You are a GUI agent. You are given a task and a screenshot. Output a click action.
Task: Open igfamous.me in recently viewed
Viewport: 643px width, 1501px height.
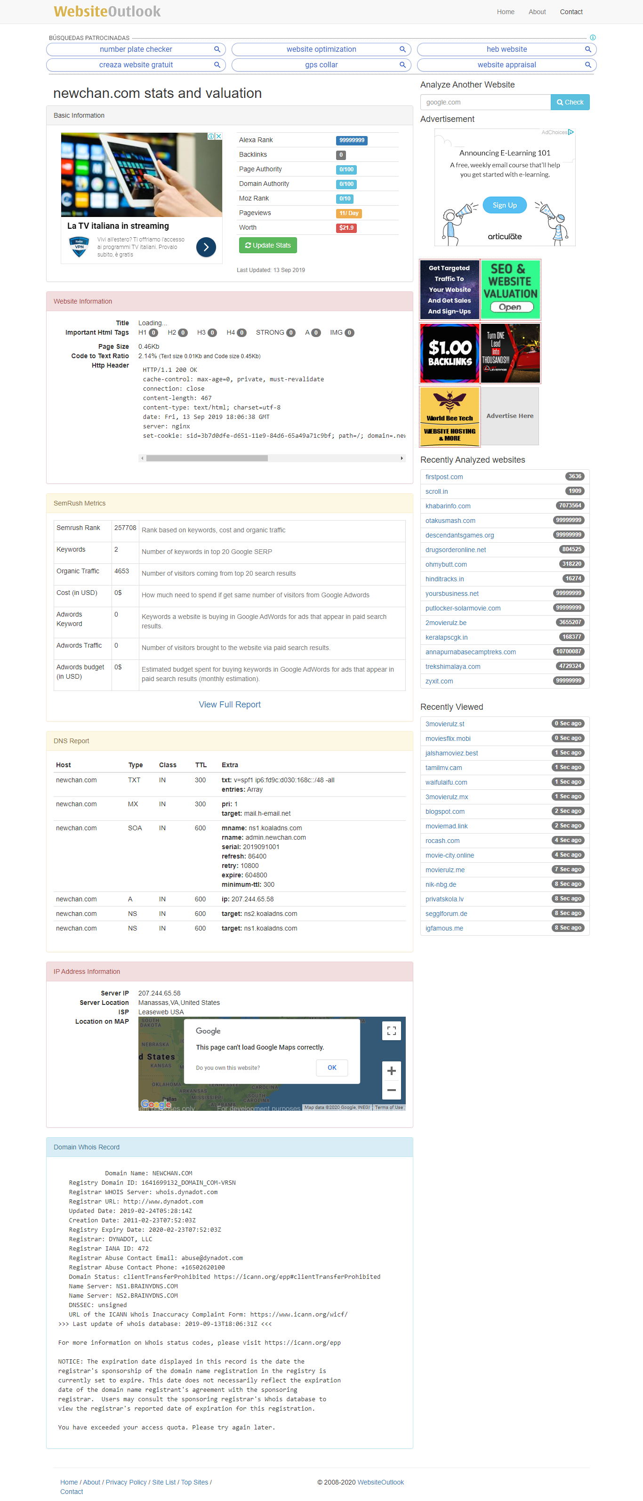(444, 928)
